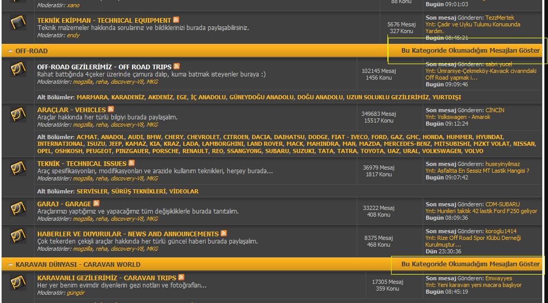This screenshot has height=303, width=548.
Task: Open the MARMARA sub-forum link
Action: click(x=92, y=97)
